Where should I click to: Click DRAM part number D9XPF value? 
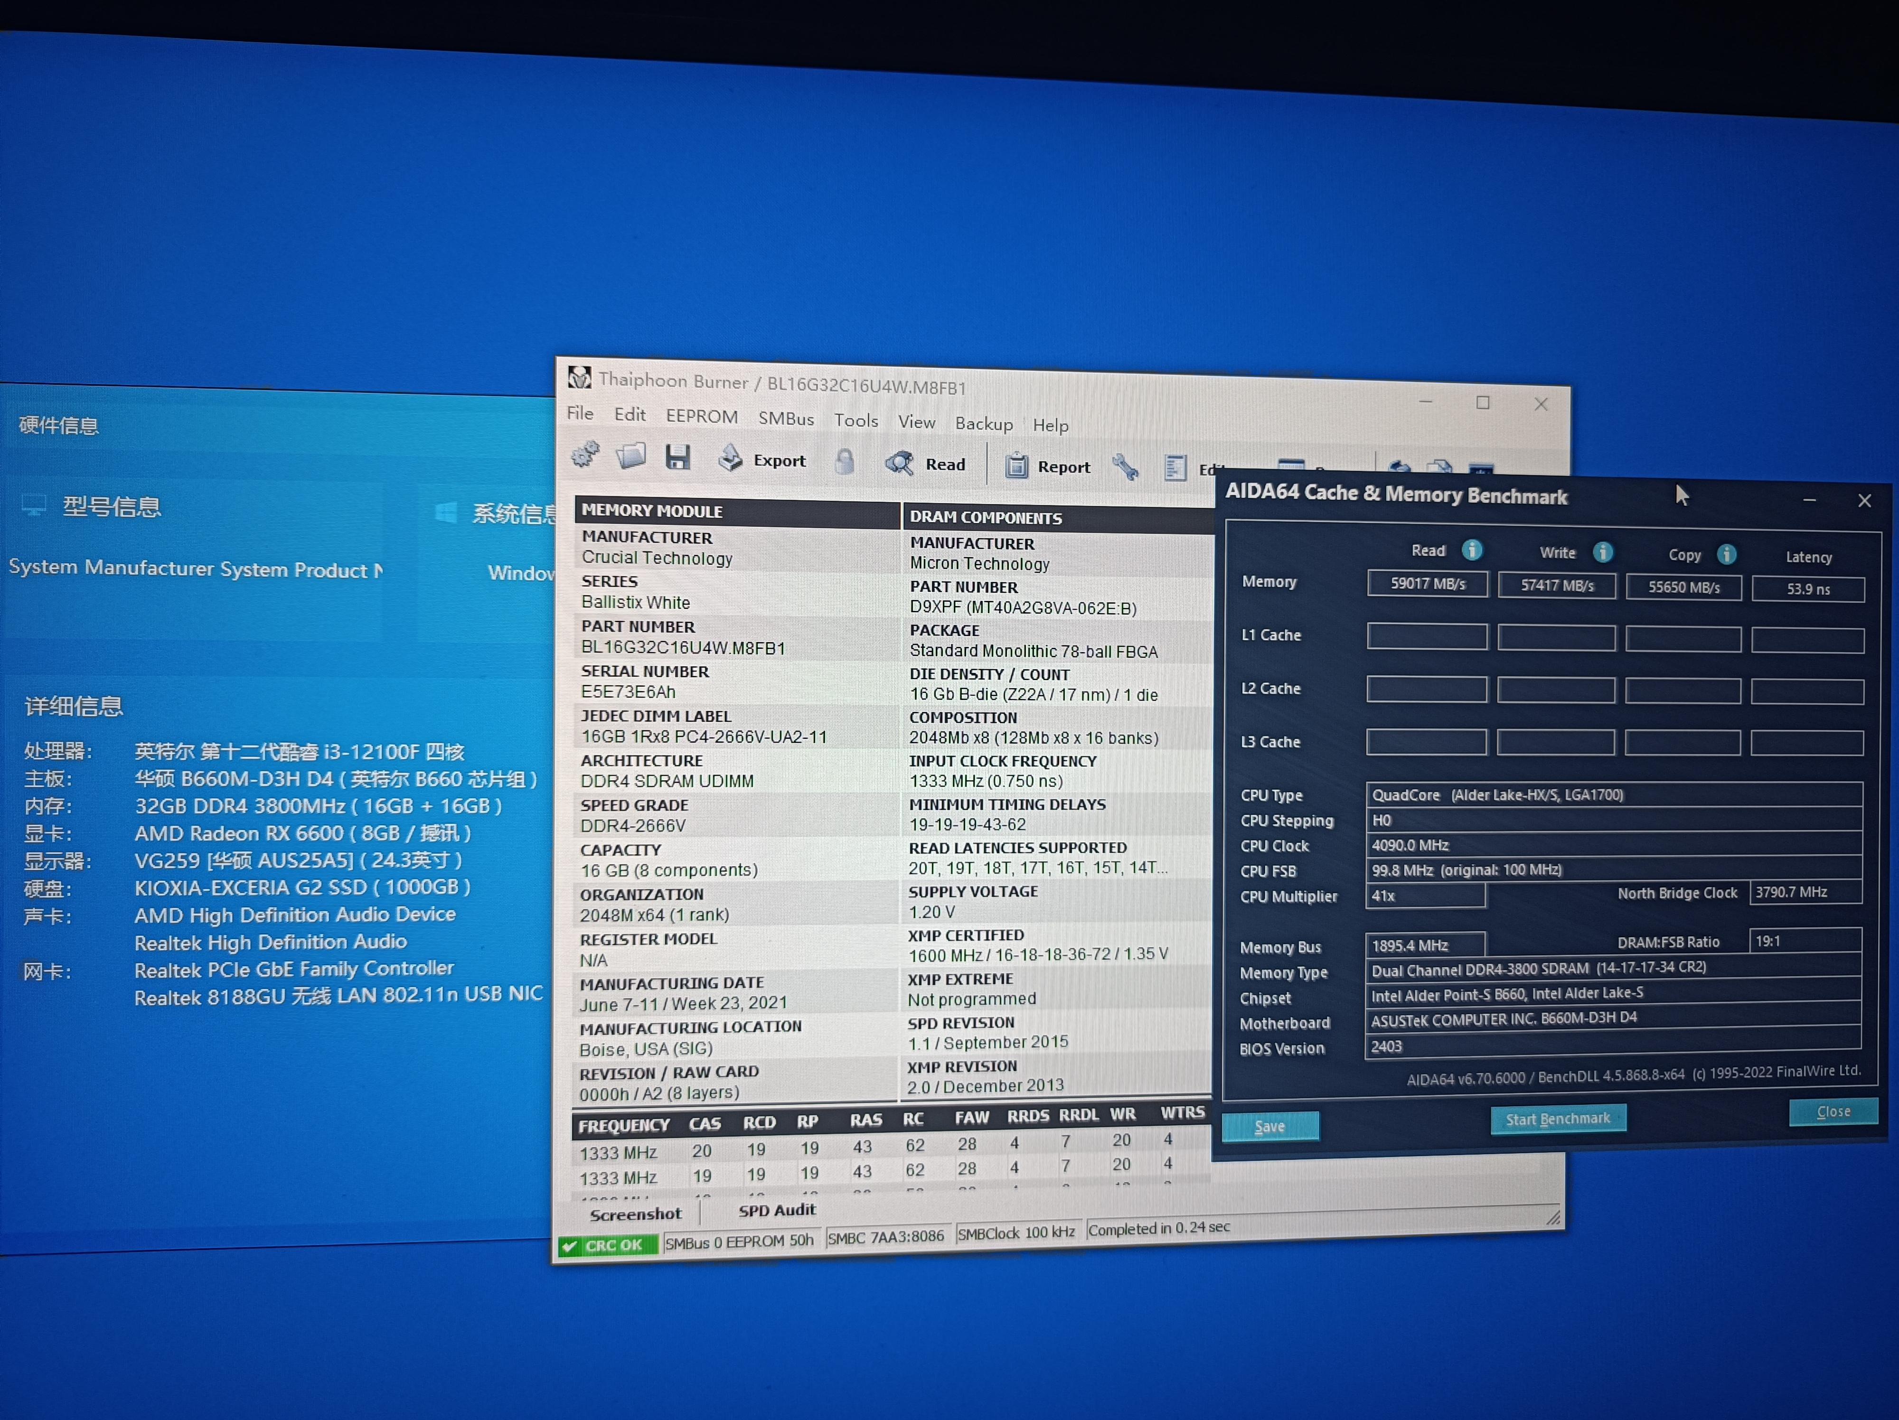(1024, 607)
